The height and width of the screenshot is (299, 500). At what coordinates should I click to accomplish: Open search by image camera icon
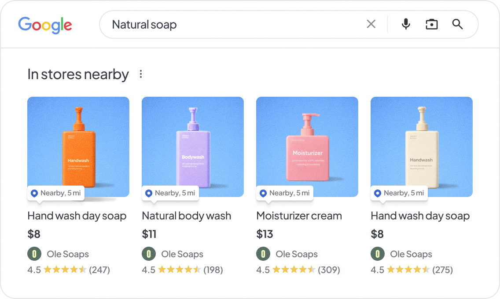[432, 24]
